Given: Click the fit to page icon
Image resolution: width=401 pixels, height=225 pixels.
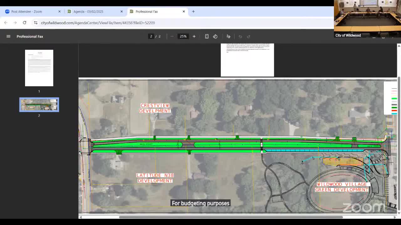Looking at the screenshot, I should pyautogui.click(x=207, y=36).
